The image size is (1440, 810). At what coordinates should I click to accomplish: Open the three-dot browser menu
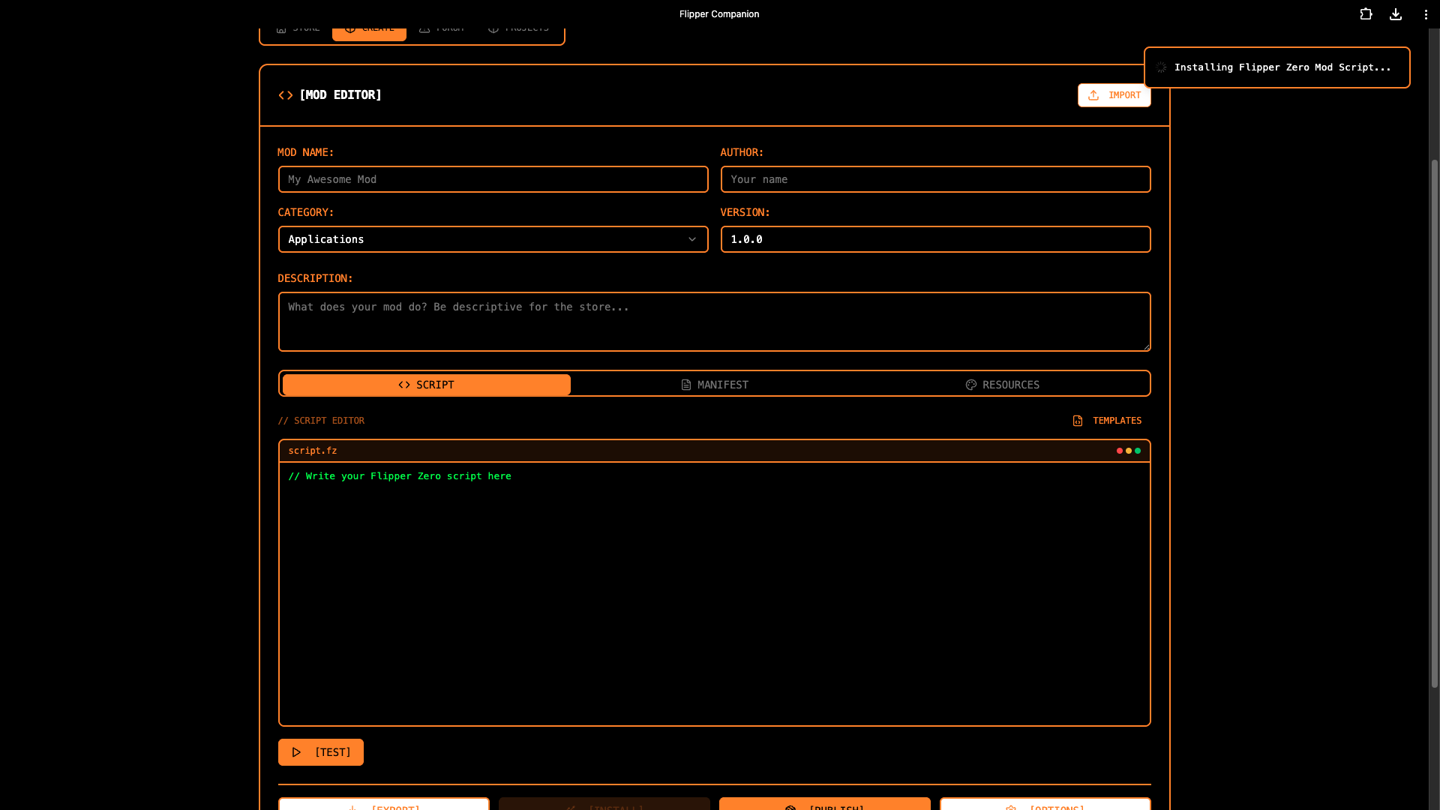click(x=1426, y=14)
